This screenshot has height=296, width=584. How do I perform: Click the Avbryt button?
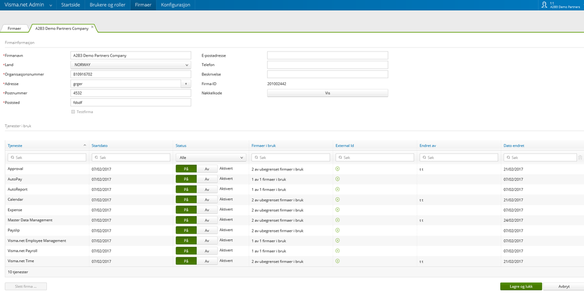(x=564, y=286)
